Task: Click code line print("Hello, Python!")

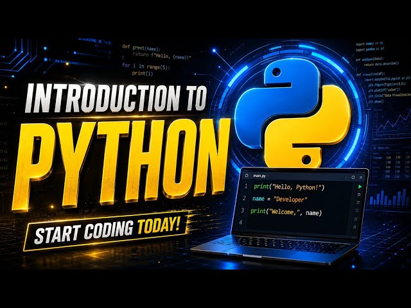Action: (x=289, y=187)
